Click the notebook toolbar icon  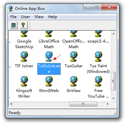click(x=14, y=25)
